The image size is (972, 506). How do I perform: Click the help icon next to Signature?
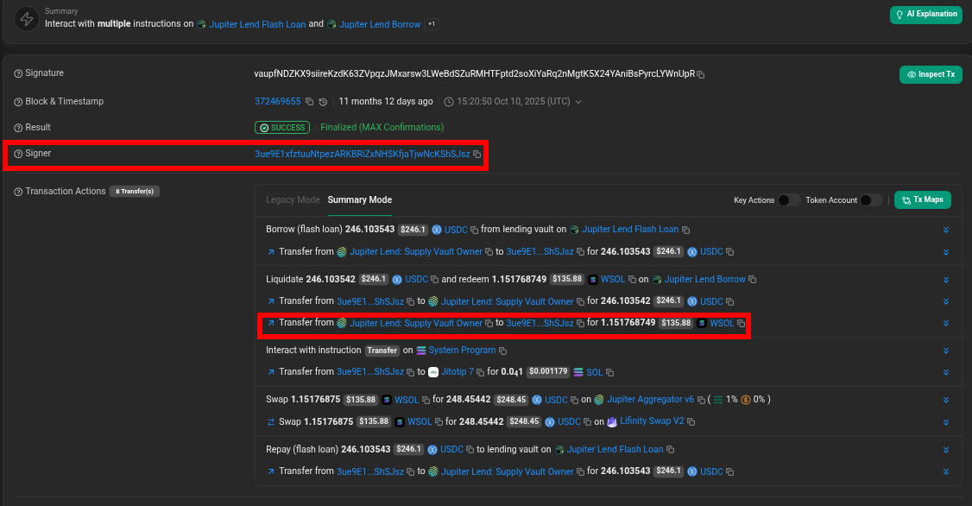[x=18, y=73]
